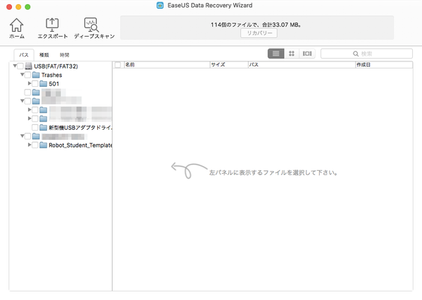This screenshot has height=300, width=422.
Task: Click the USB(FAT/FAT32) drive icon
Action: pyautogui.click(x=28, y=66)
